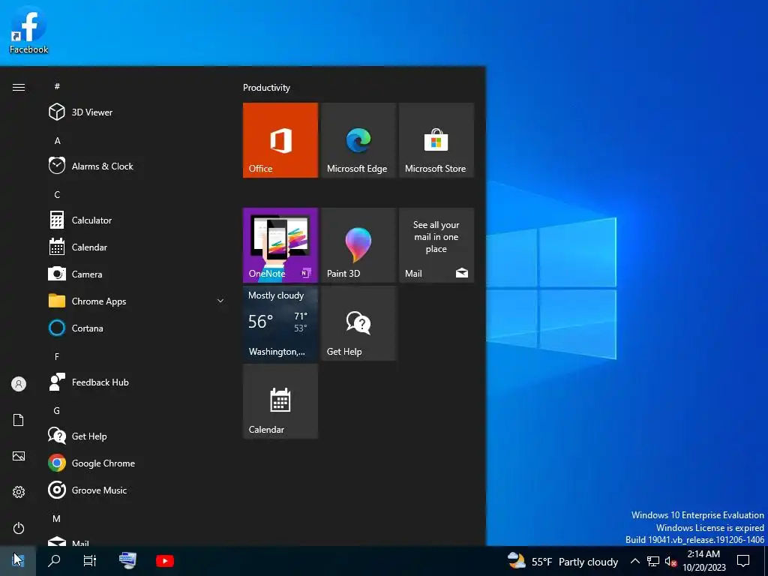Open Pictures from Start sidebar
The height and width of the screenshot is (576, 768).
[x=19, y=456]
